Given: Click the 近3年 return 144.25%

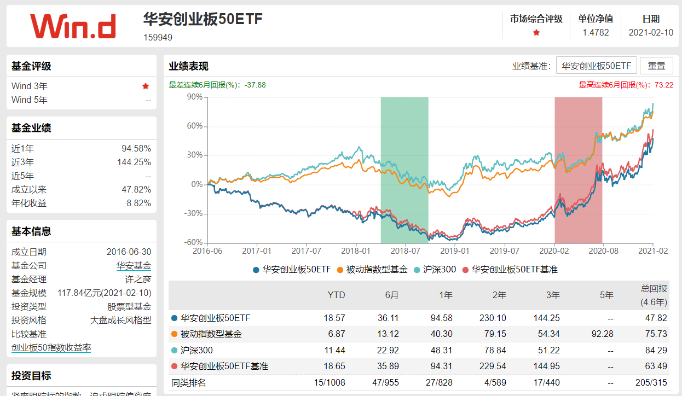Looking at the screenshot, I should [x=134, y=162].
